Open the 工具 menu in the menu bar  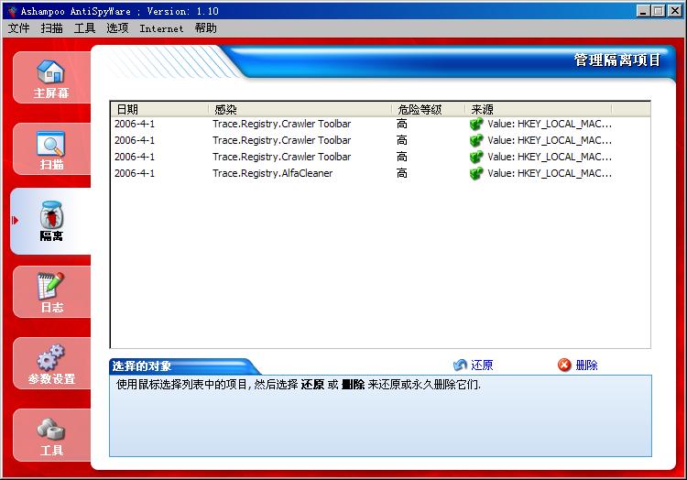[x=84, y=28]
